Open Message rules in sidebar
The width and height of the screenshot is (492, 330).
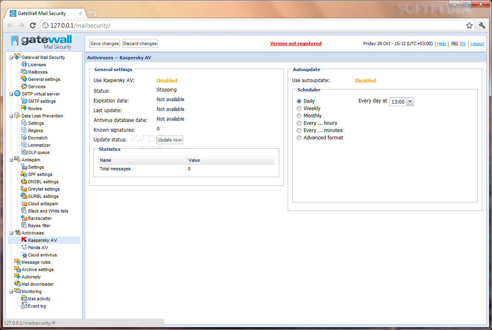pyautogui.click(x=36, y=262)
